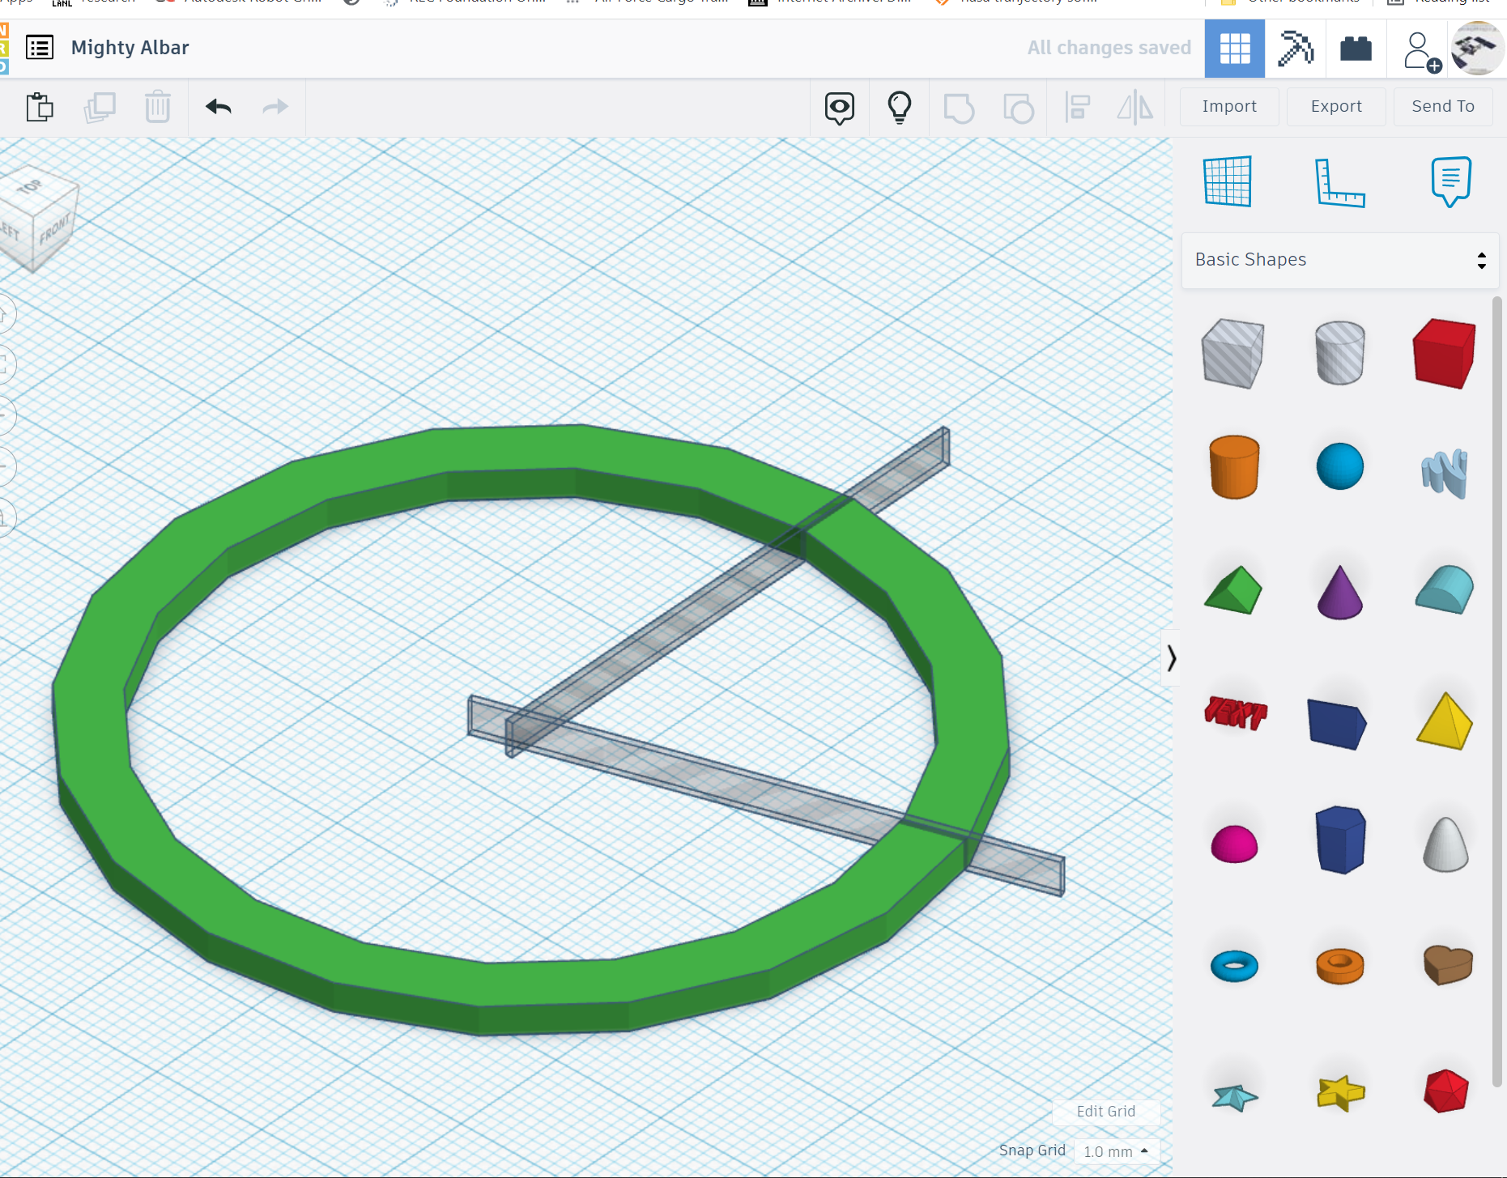Select the teal Star shape
1507x1178 pixels.
coord(1235,1097)
